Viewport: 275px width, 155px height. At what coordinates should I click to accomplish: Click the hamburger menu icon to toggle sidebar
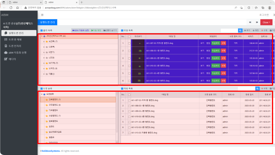(41, 15)
